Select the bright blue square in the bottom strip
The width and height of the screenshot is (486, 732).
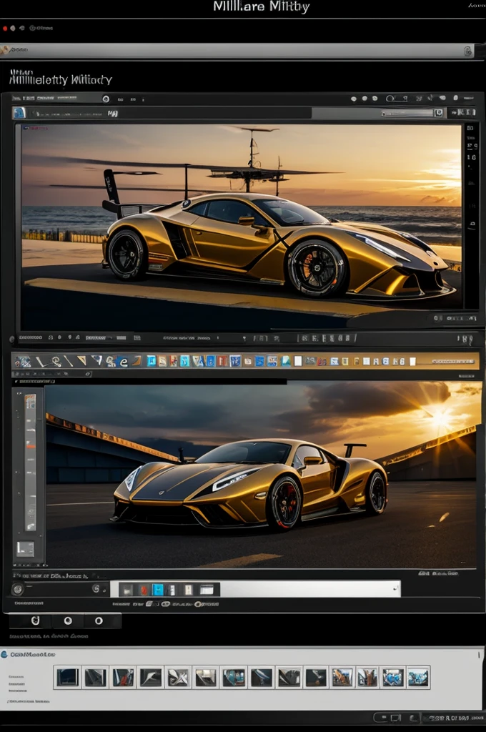pyautogui.click(x=158, y=590)
